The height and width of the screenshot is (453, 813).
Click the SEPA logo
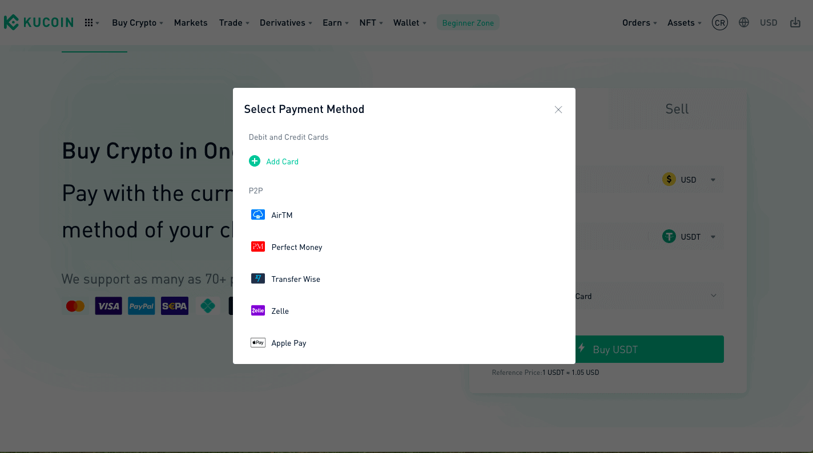(x=175, y=306)
